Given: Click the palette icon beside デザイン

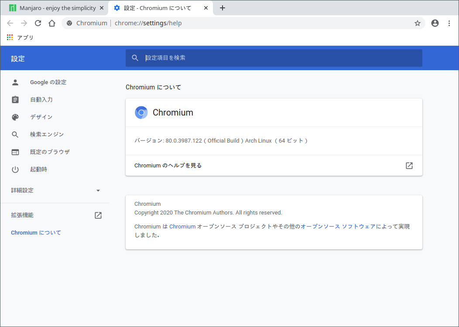Looking at the screenshot, I should point(15,117).
